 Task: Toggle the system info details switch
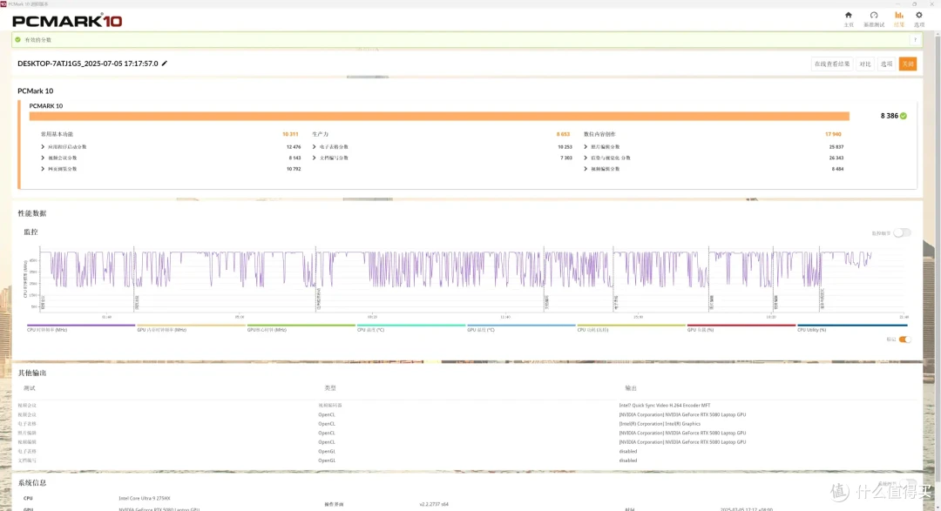tap(909, 483)
